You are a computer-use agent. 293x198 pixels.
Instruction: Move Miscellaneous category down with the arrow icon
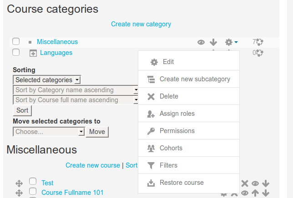point(213,42)
